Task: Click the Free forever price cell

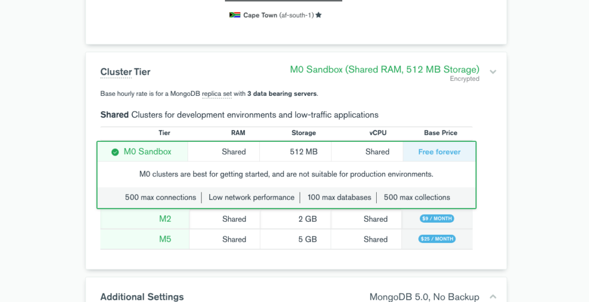Action: [x=439, y=152]
